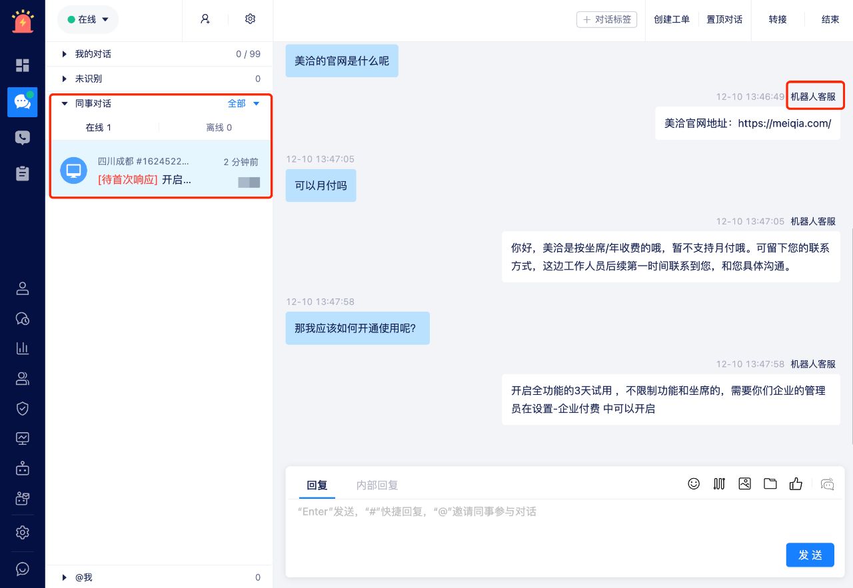Open the clipboard tickets sidebar icon
This screenshot has height=588, width=853.
[23, 173]
